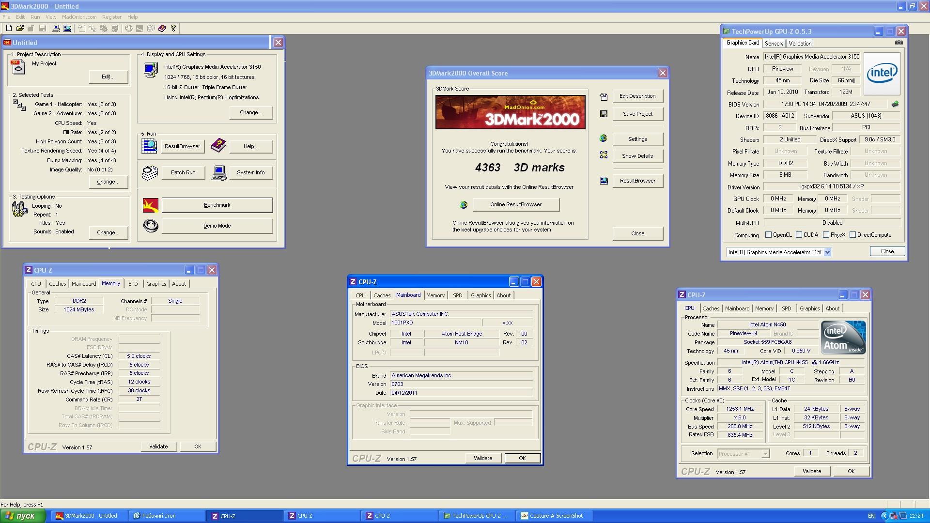This screenshot has height=523, width=930.
Task: Enable the CUDA checkbox in GPU-Z
Action: [x=799, y=235]
